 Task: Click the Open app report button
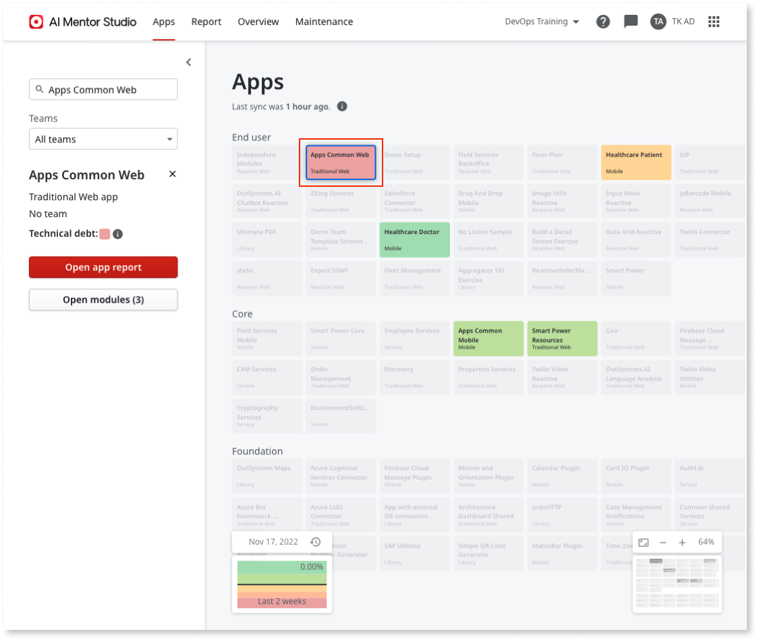tap(103, 267)
